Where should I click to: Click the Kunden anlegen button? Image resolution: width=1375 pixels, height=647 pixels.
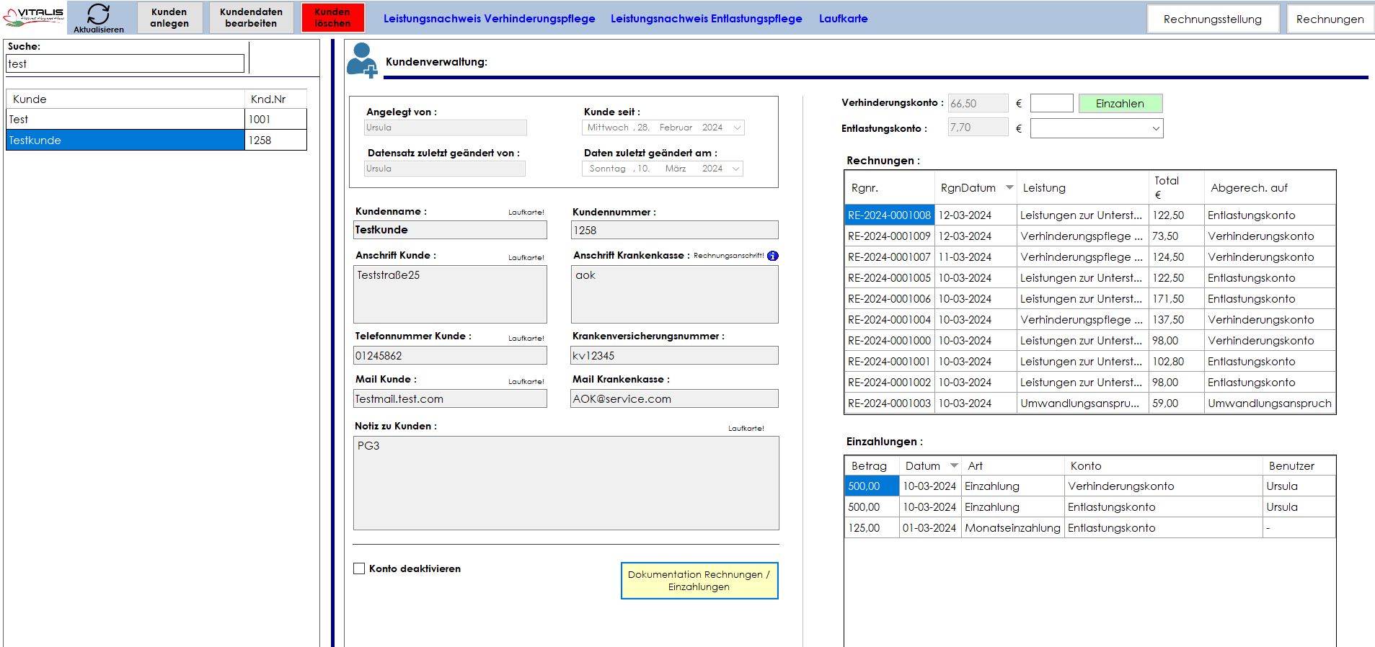pos(169,17)
